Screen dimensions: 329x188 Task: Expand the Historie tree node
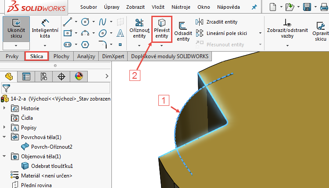click(4, 108)
